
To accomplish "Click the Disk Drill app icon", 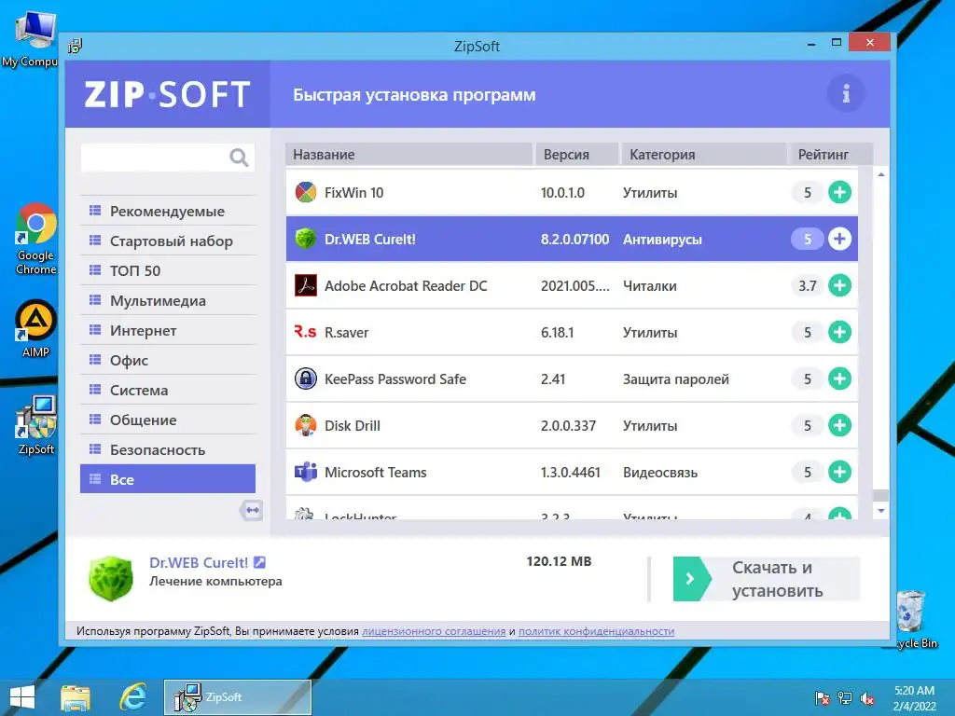I will (306, 425).
